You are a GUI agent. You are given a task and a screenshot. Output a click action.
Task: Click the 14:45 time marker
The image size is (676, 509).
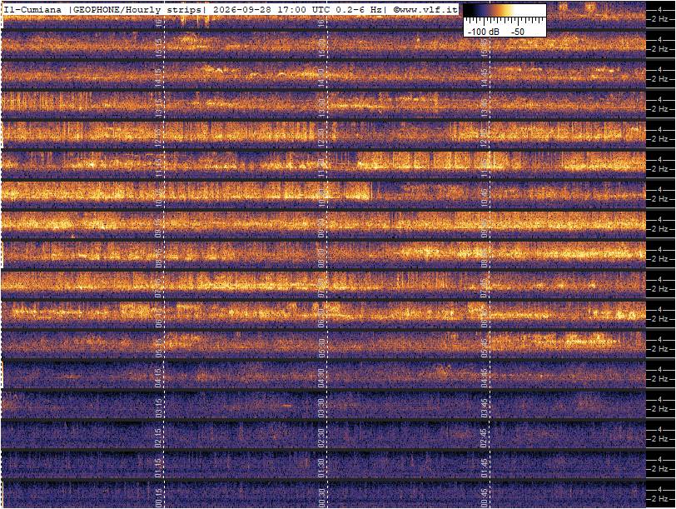[485, 77]
